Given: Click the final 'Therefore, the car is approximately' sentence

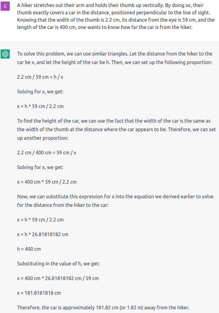Looking at the screenshot, I should click(103, 308).
